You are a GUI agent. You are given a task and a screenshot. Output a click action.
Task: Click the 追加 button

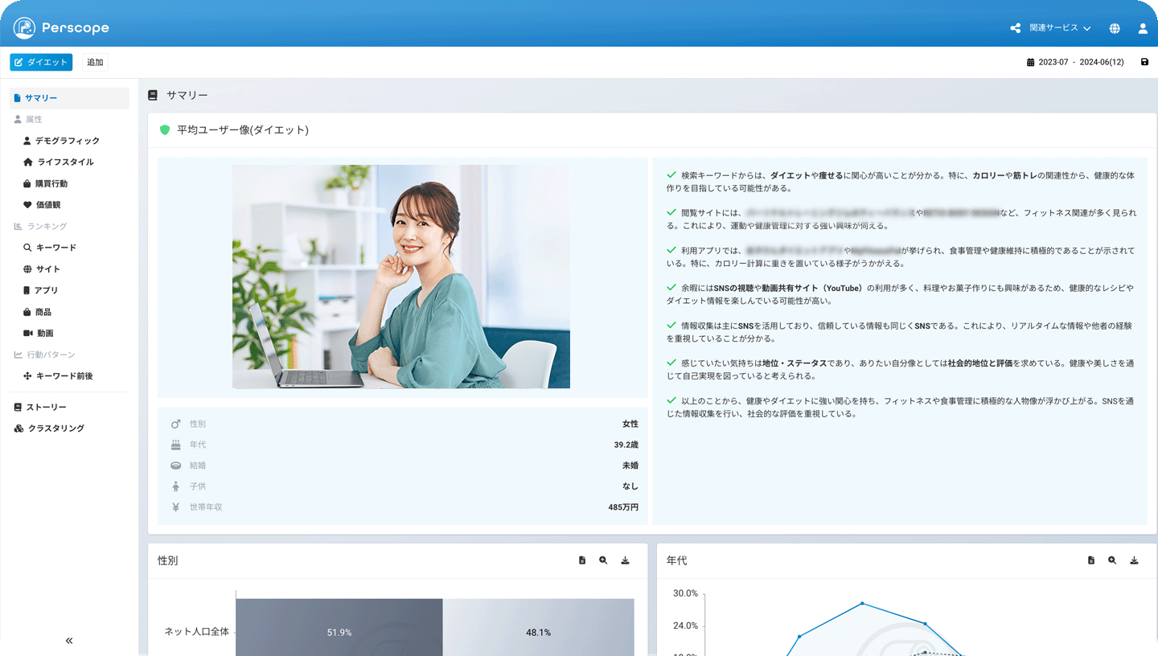click(x=95, y=62)
